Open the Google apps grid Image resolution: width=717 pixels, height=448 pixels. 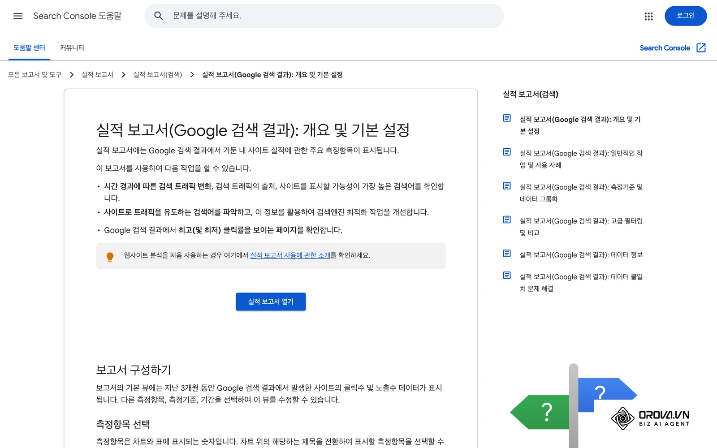click(x=648, y=16)
